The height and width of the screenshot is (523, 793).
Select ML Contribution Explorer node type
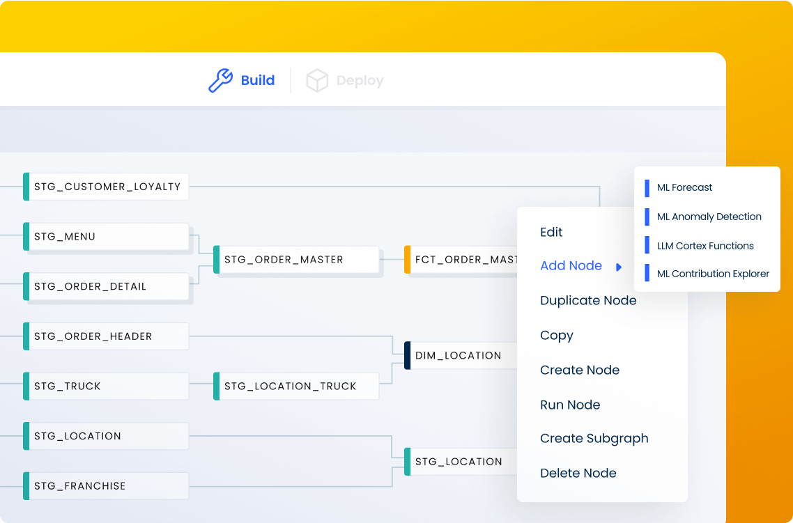(x=707, y=274)
